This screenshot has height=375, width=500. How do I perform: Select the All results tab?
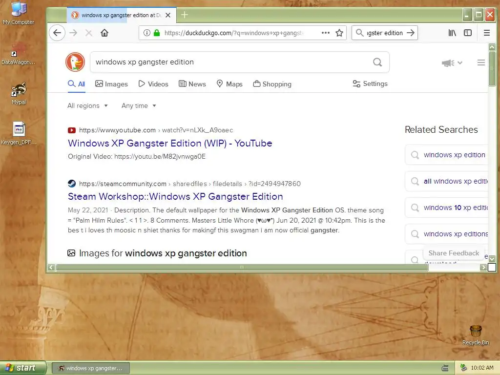(x=77, y=84)
